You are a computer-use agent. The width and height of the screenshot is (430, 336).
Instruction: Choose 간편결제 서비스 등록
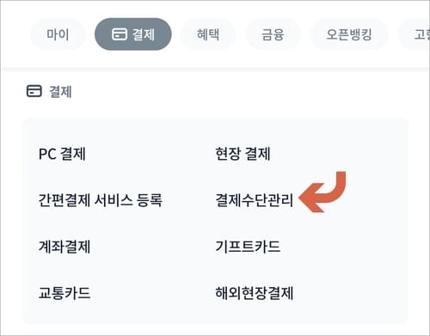[101, 200]
